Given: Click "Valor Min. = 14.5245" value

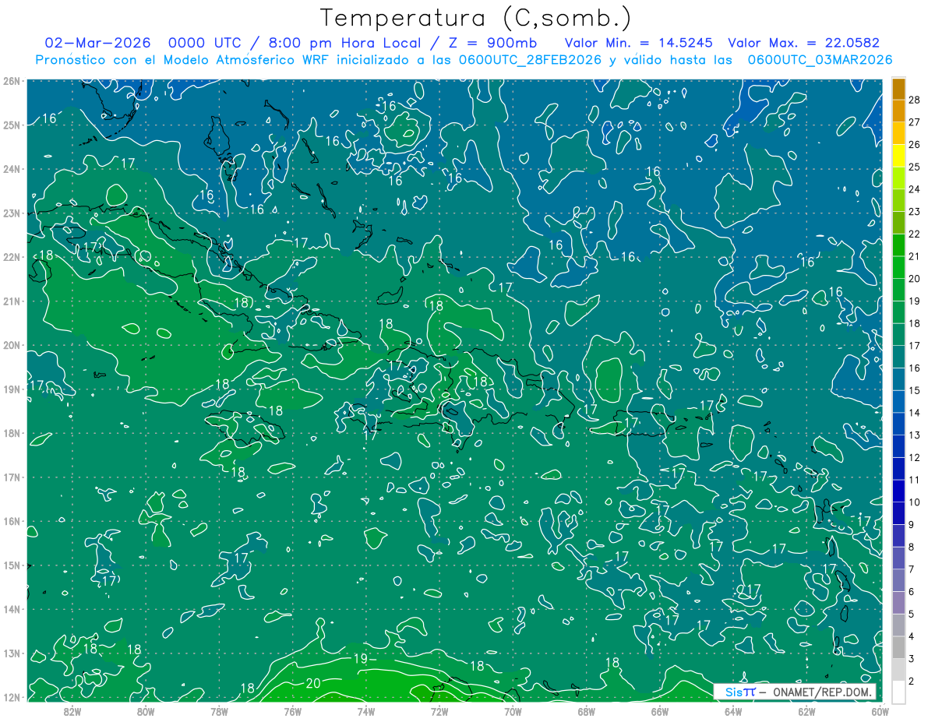Looking at the screenshot, I should (637, 43).
